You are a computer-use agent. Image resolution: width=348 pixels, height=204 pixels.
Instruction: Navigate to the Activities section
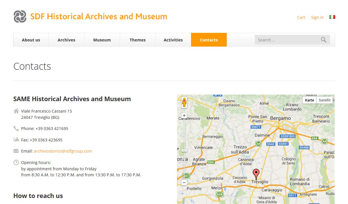[173, 40]
